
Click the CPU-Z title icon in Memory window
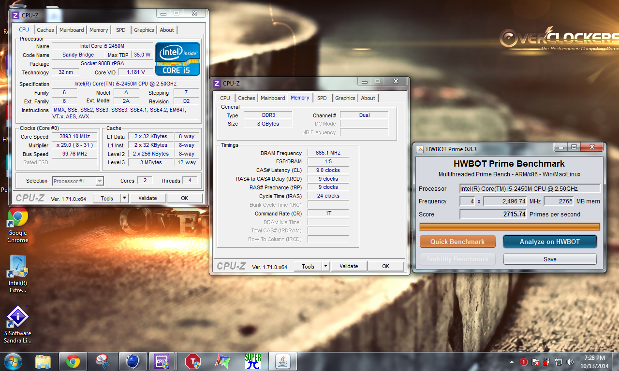pos(217,83)
